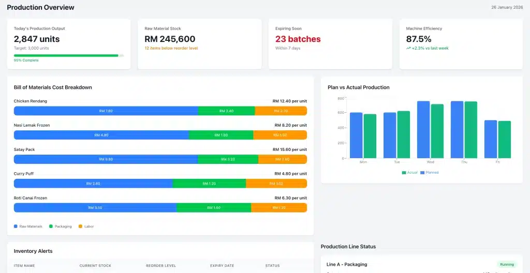This screenshot has width=530, height=273.
Task: Click the 'Curry Puff' product name
Action: click(24, 174)
